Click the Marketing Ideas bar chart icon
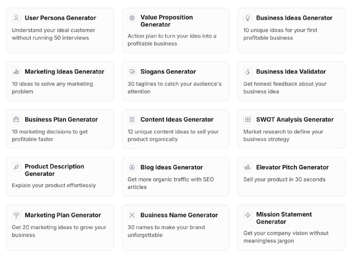The height and width of the screenshot is (255, 352). (x=16, y=72)
